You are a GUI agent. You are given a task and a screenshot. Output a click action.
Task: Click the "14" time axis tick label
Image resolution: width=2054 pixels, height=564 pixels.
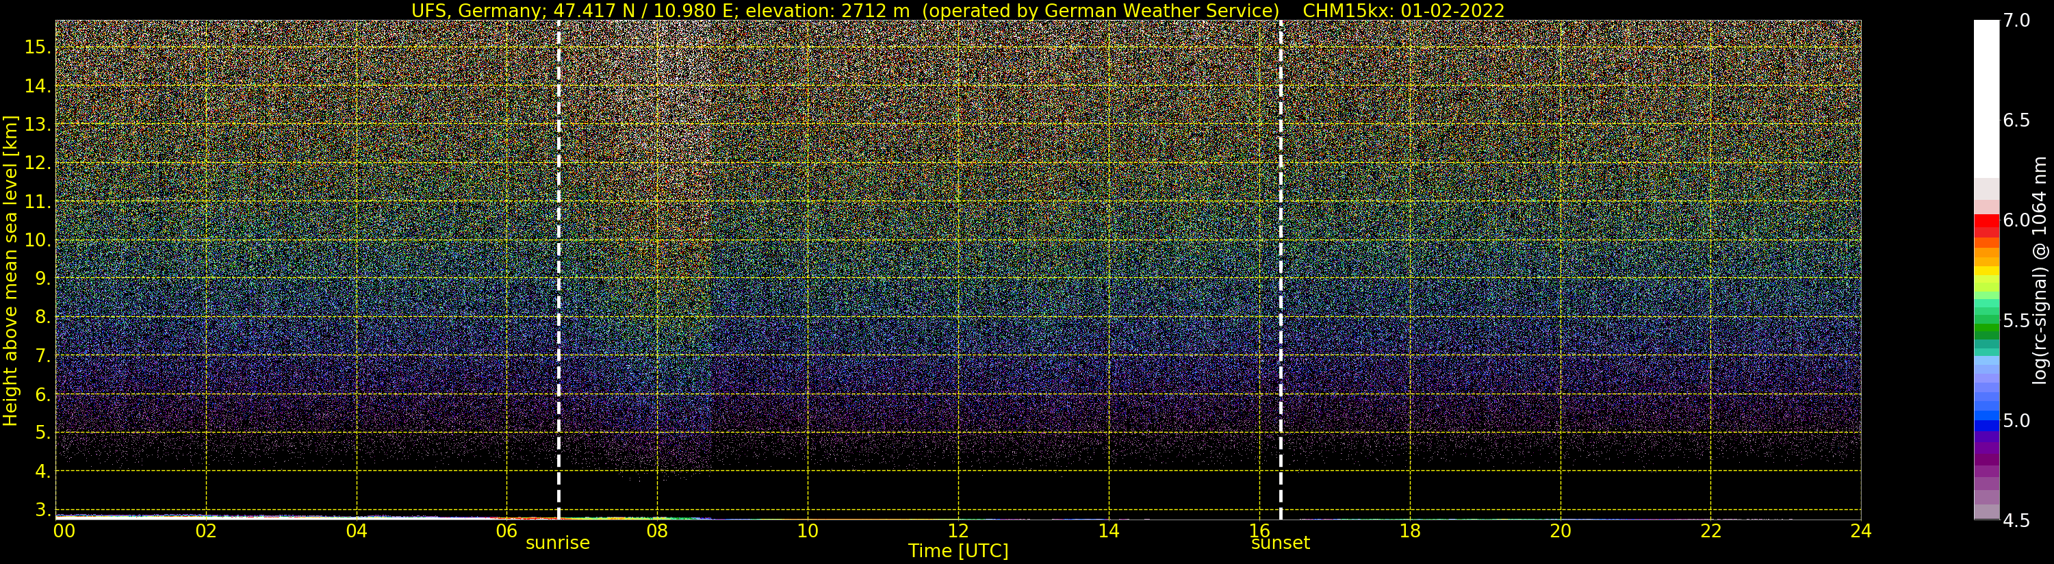click(x=1109, y=530)
